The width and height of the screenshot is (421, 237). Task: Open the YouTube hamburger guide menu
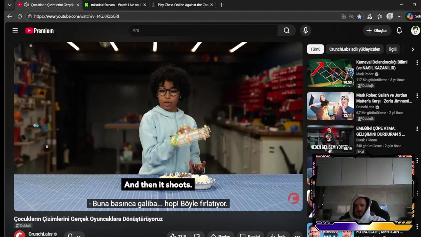click(x=15, y=31)
